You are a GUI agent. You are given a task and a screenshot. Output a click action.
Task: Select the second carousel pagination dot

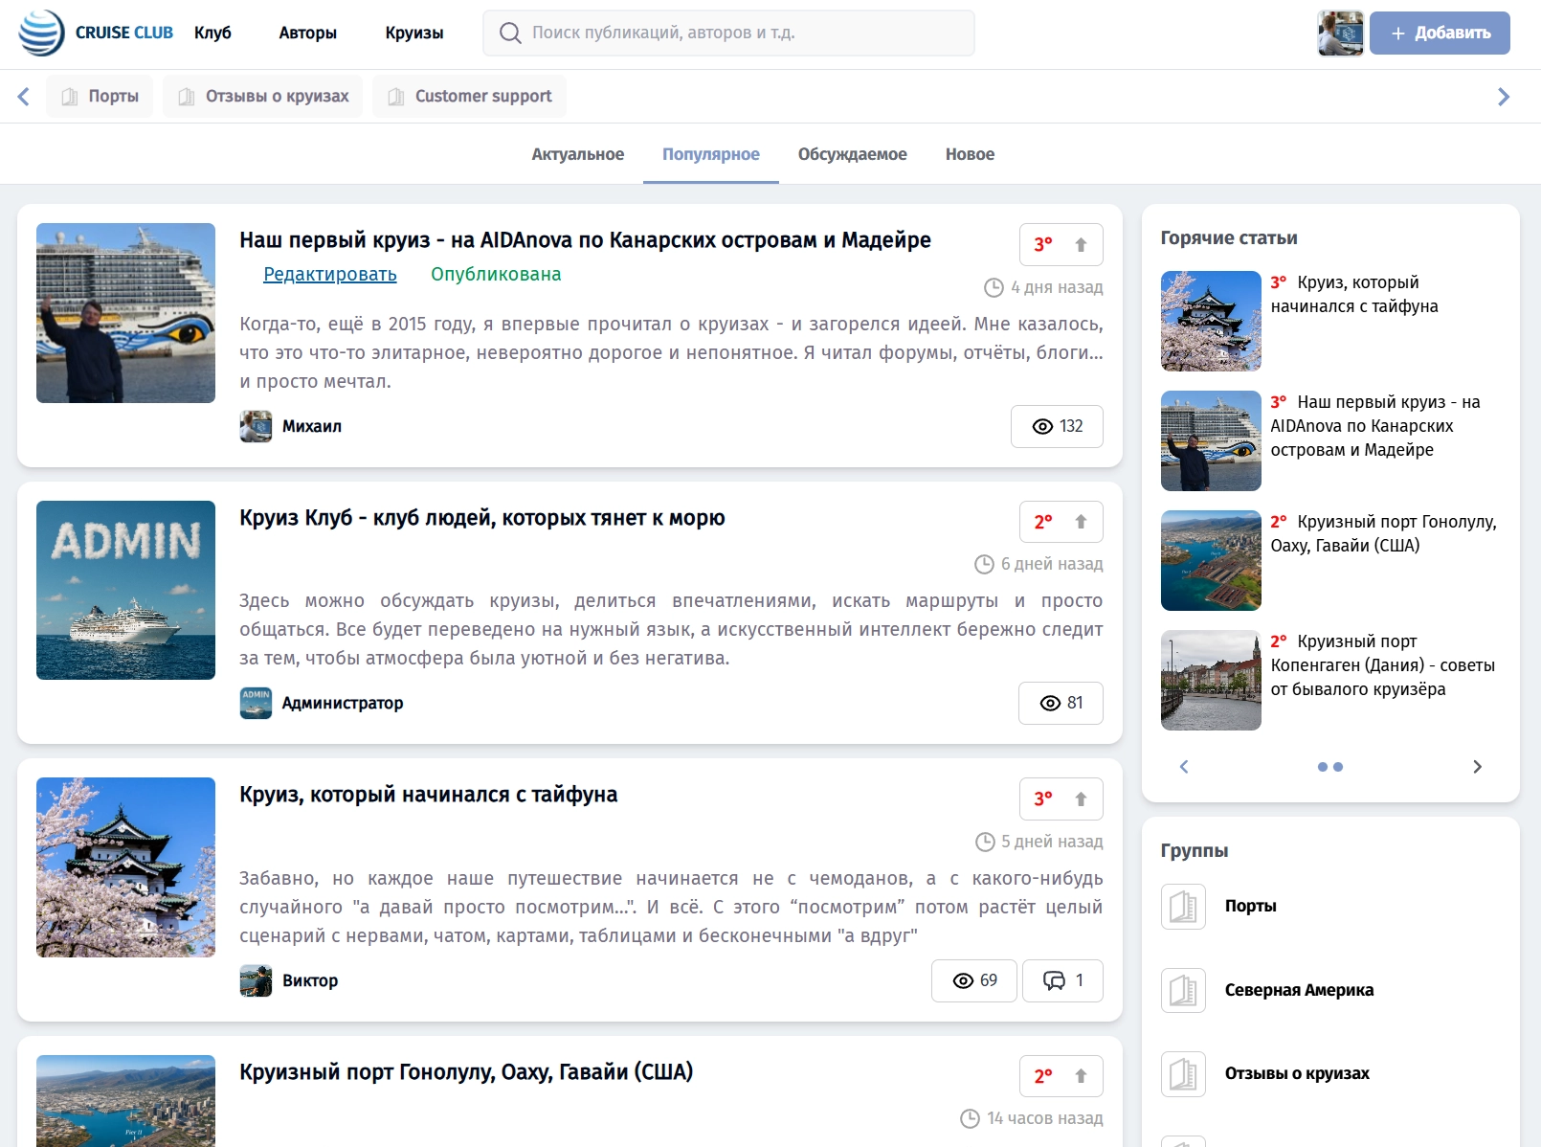pos(1338,766)
